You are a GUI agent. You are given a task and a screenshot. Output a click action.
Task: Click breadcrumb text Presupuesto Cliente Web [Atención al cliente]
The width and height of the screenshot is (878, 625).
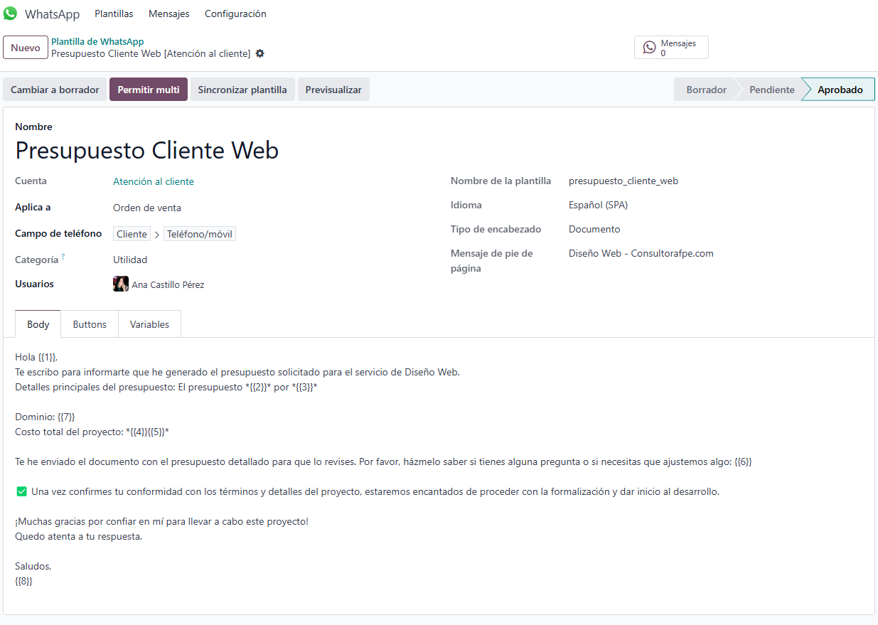pos(151,53)
